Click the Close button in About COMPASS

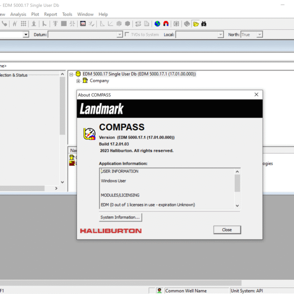227,230
